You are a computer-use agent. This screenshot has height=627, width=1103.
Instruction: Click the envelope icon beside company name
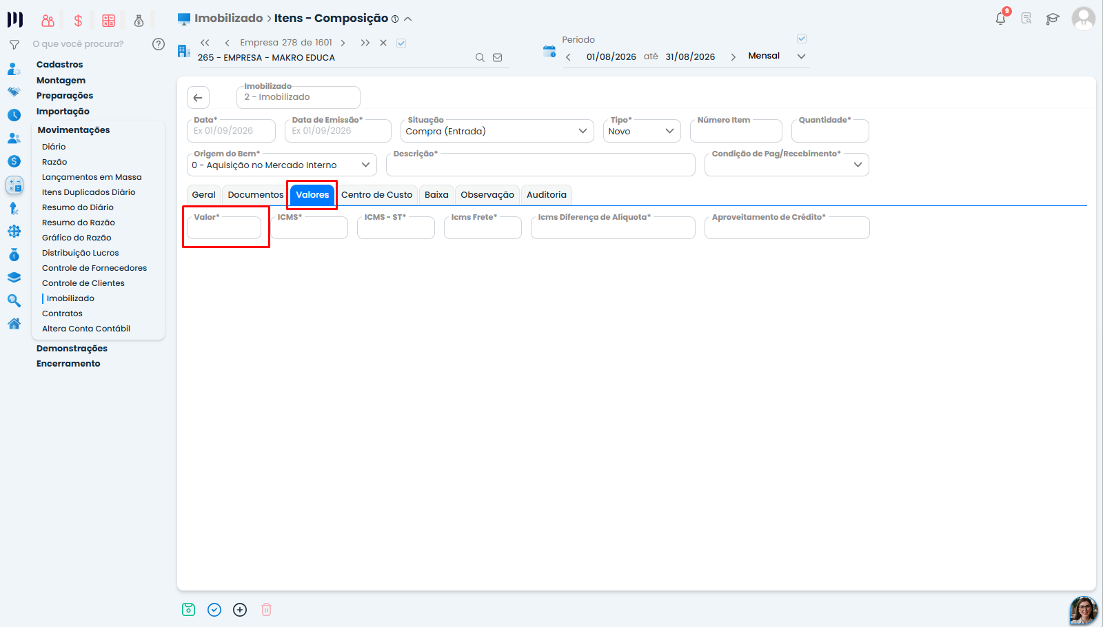pyautogui.click(x=497, y=58)
